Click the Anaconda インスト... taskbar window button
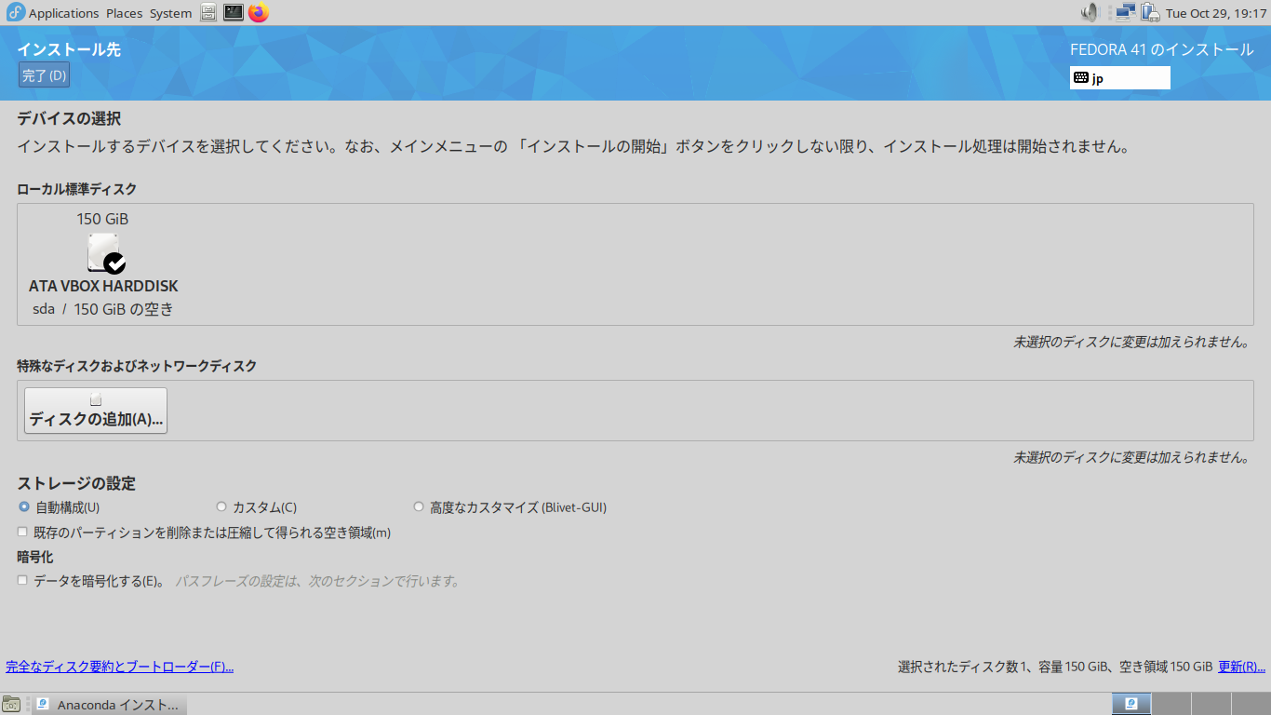The height and width of the screenshot is (715, 1271). click(110, 704)
